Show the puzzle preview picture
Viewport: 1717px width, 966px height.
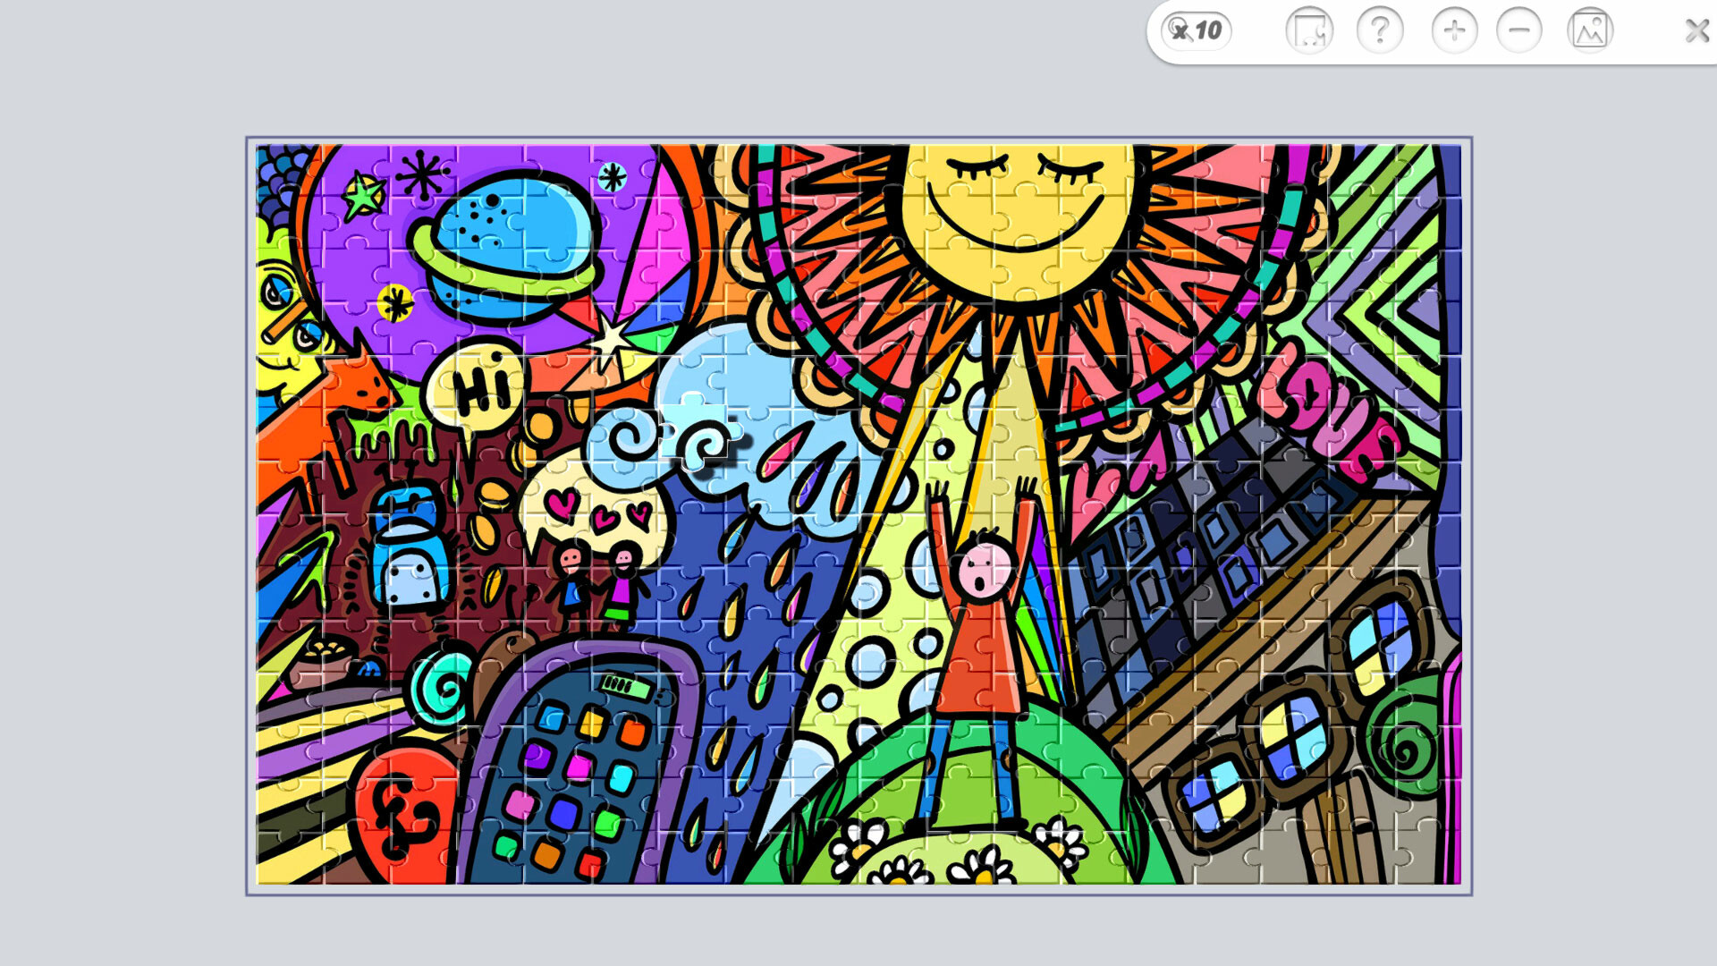click(1591, 31)
